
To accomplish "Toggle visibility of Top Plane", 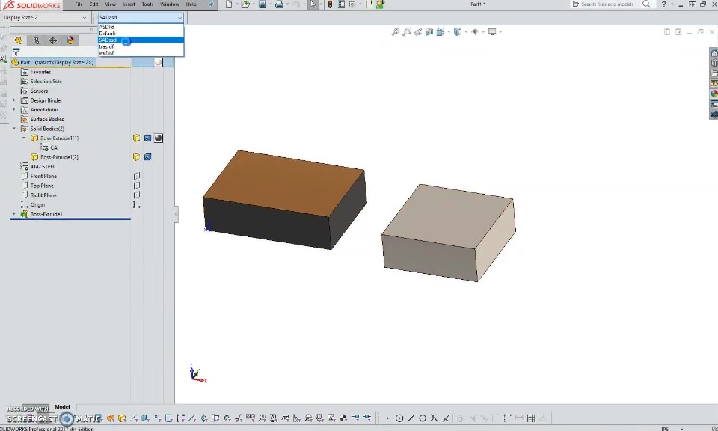I will click(136, 186).
